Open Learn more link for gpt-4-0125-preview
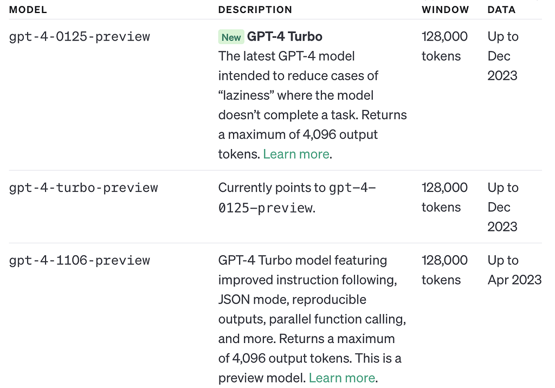555x388 pixels. click(x=296, y=154)
